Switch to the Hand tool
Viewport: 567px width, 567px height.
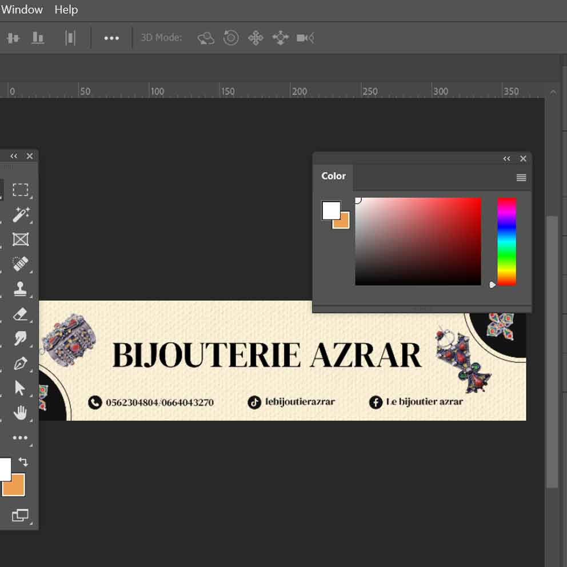21,413
